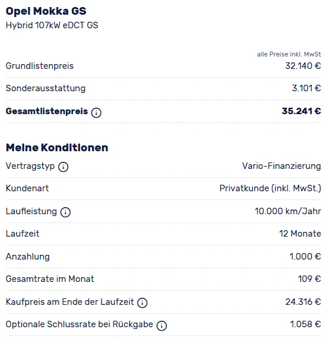Viewport: 327px width, 339px height.
Task: Open the Gesamtlistenpreis info icon
Action: 96,112
